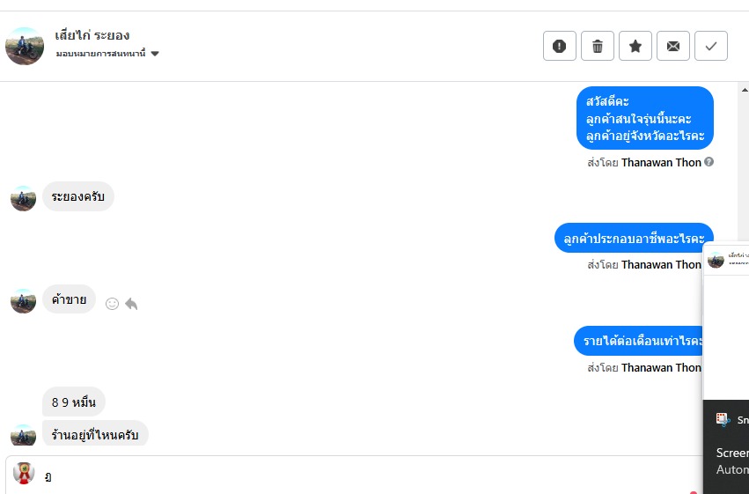Click in the message reply input field

352,476
